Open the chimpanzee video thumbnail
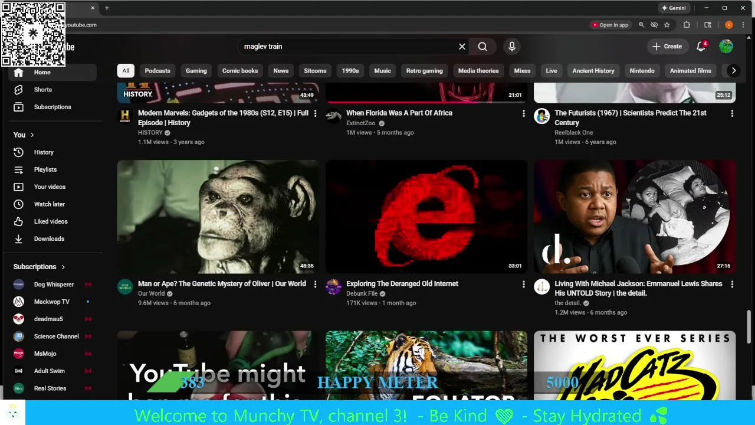755x425 pixels. (218, 217)
